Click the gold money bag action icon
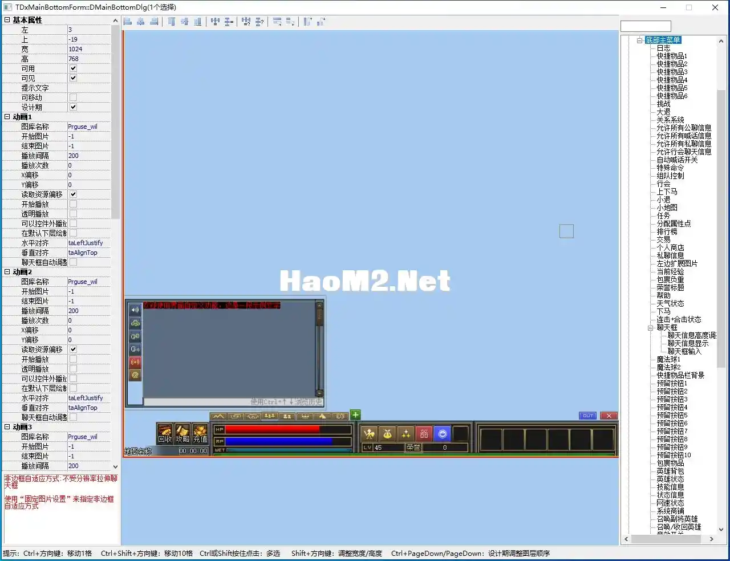Screen dimensions: 730x561 [x=387, y=434]
